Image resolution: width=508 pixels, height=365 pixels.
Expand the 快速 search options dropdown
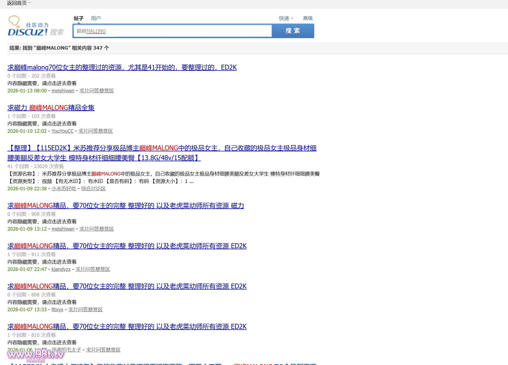coord(286,18)
